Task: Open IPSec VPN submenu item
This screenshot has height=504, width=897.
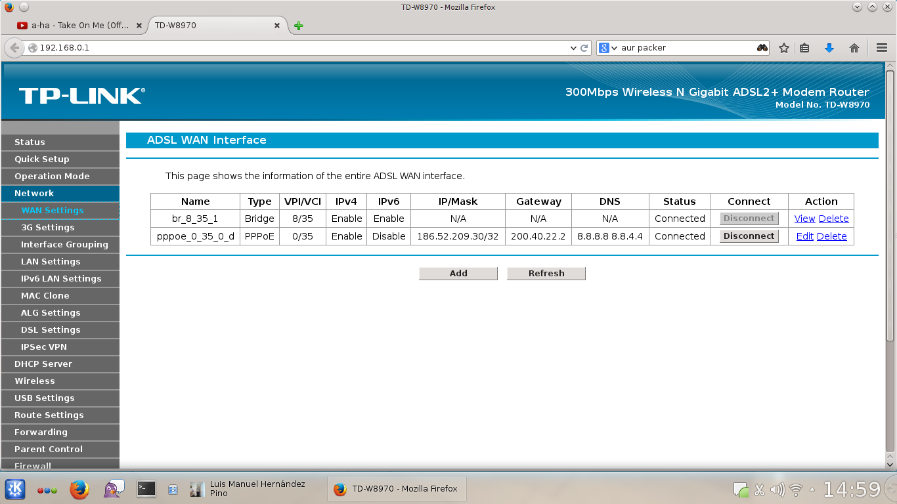Action: [60, 346]
